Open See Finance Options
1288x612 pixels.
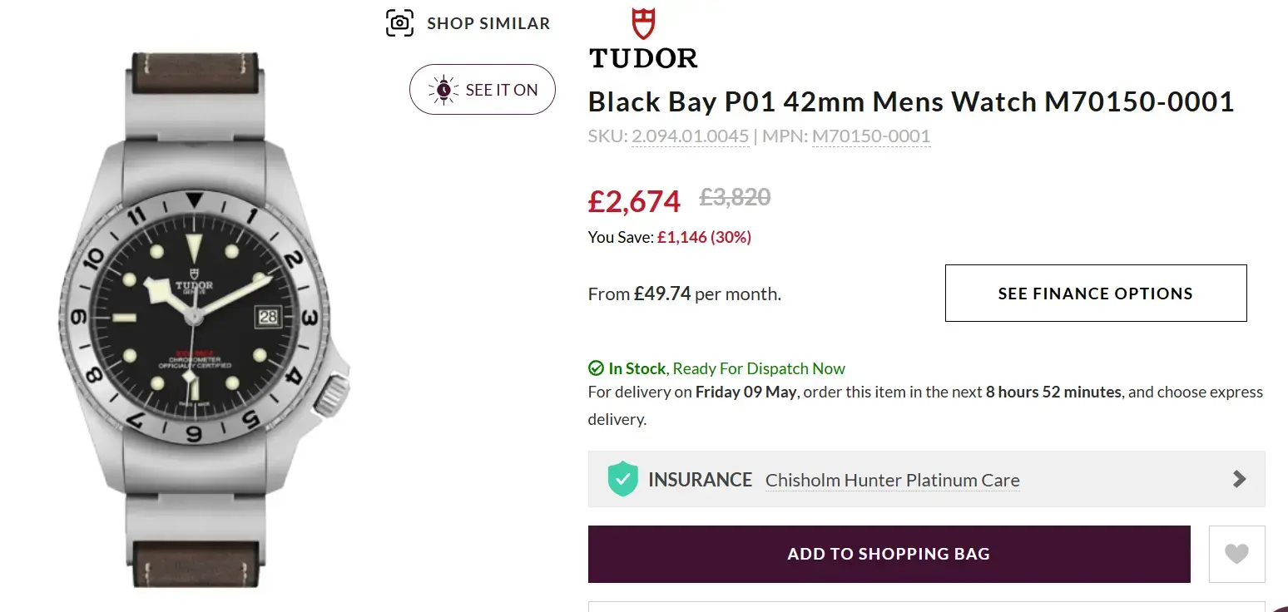point(1095,294)
